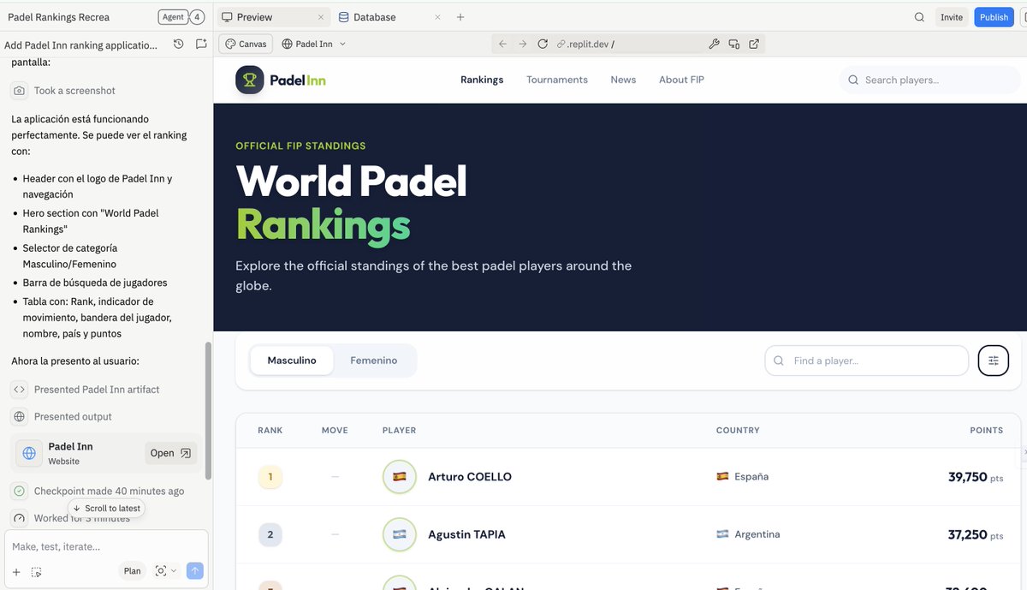Click España country cell
The height and width of the screenshot is (590, 1027).
tap(743, 477)
